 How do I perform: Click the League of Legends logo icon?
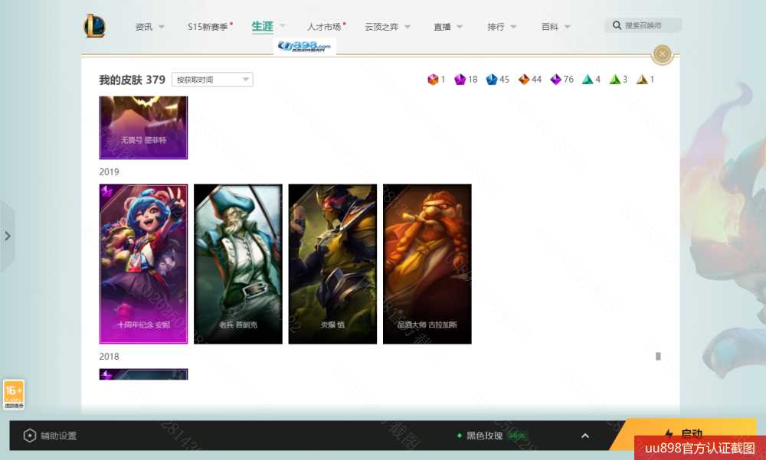pos(94,26)
